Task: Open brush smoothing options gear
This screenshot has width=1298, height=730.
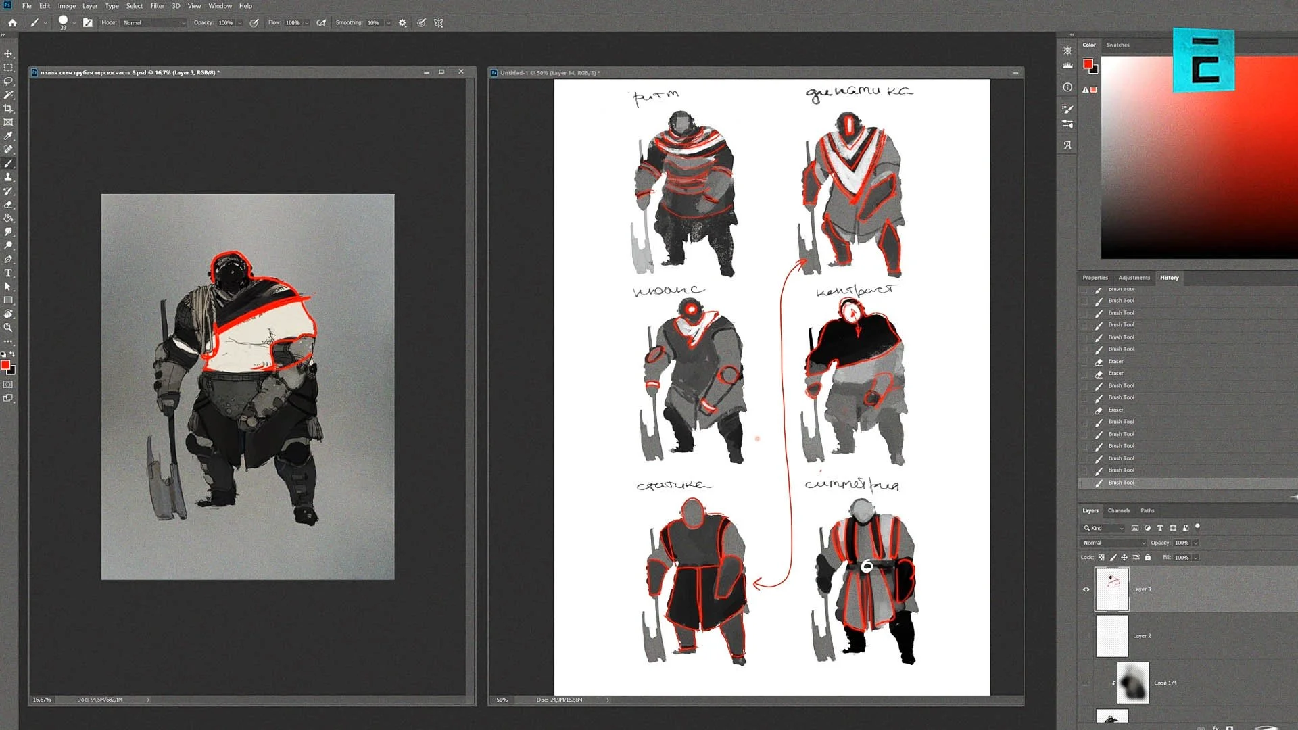Action: [x=402, y=22]
